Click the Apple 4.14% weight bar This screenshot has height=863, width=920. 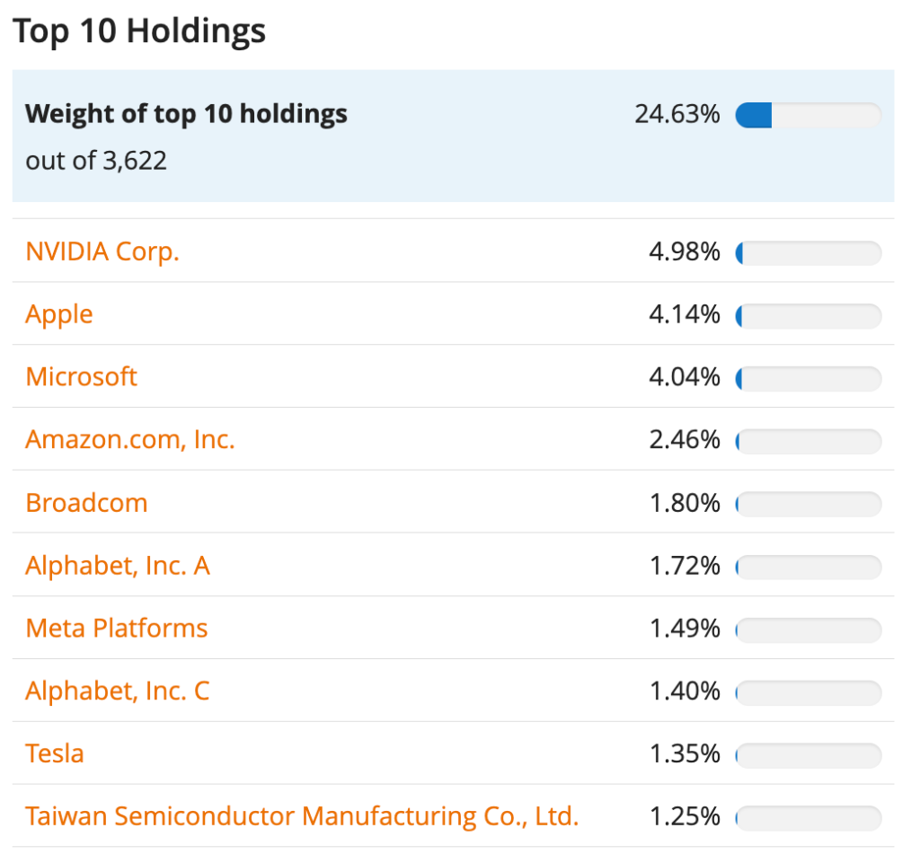point(808,316)
